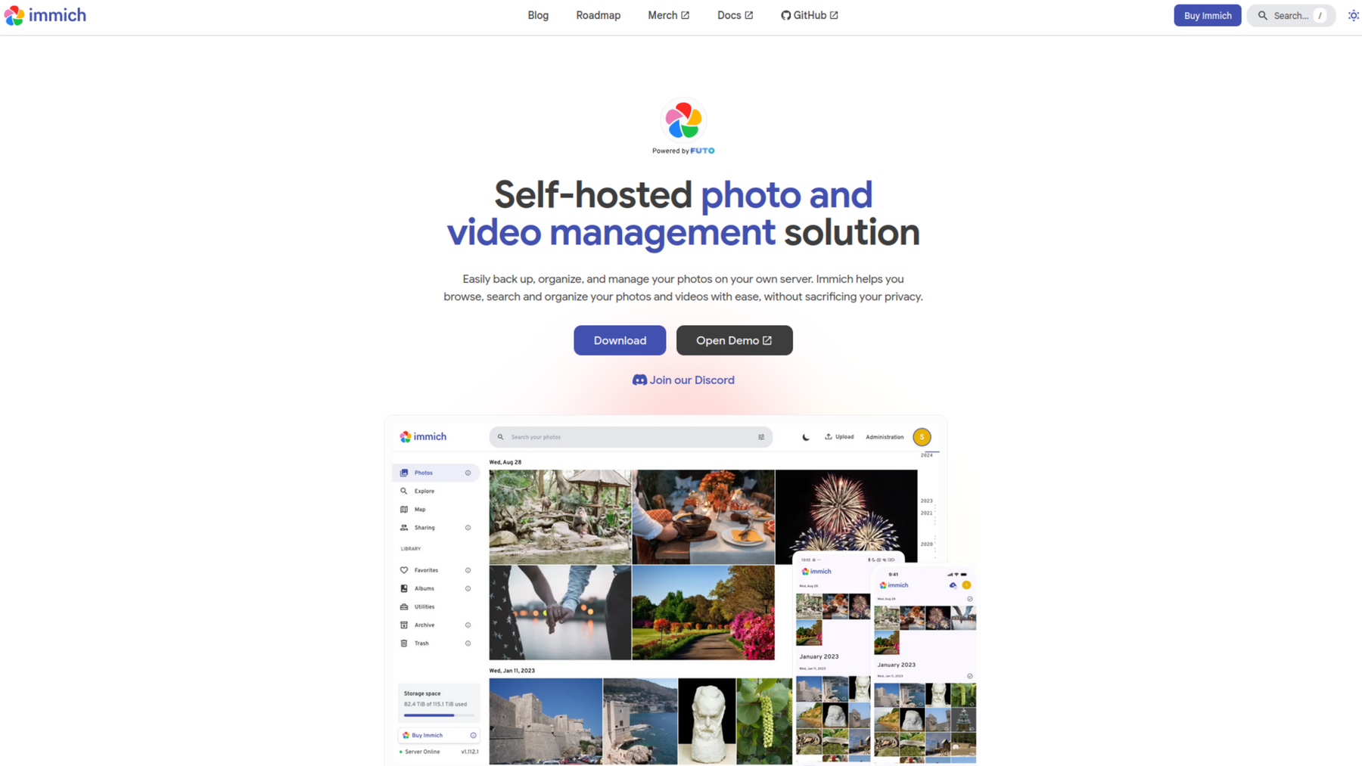Open the search filter options icon in preview

761,436
